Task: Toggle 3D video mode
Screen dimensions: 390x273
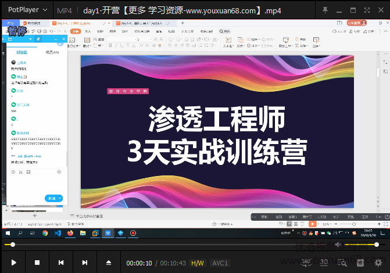Action: coord(324,262)
